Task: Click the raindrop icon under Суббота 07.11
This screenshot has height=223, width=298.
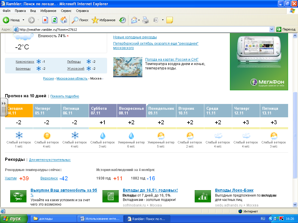Action: click(103, 135)
